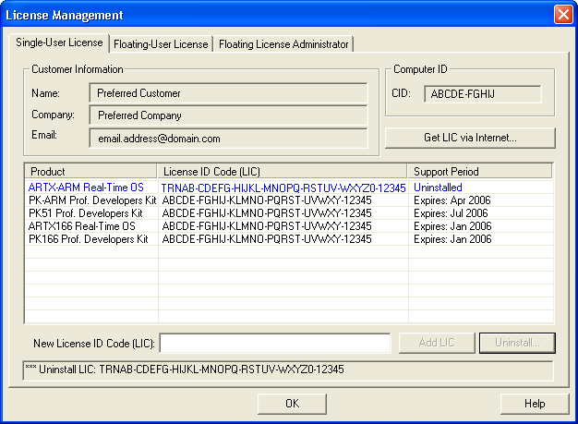Click the Uninstall... button
The height and width of the screenshot is (424, 578).
517,344
